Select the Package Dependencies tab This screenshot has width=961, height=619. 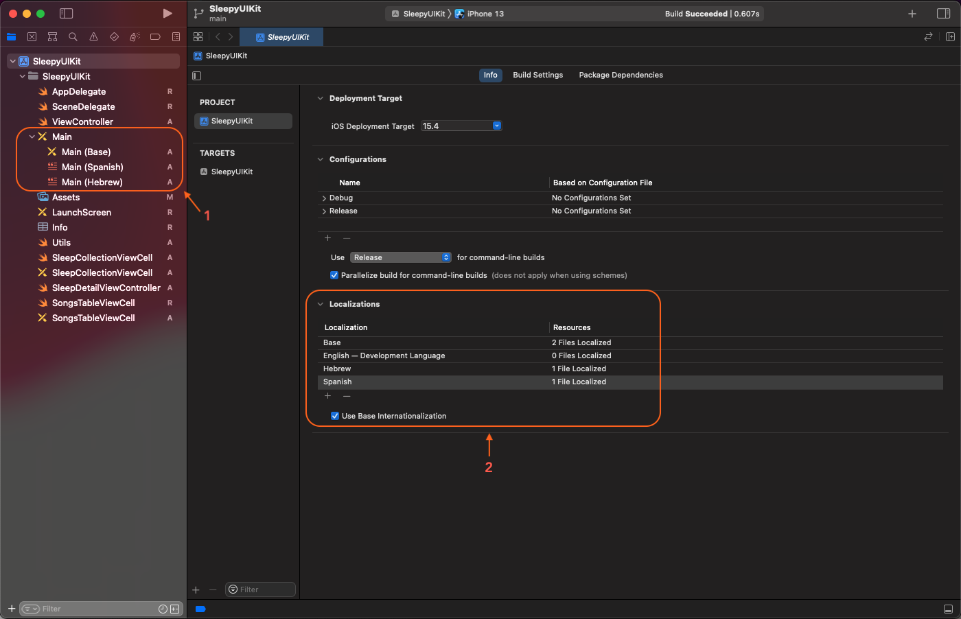click(621, 75)
